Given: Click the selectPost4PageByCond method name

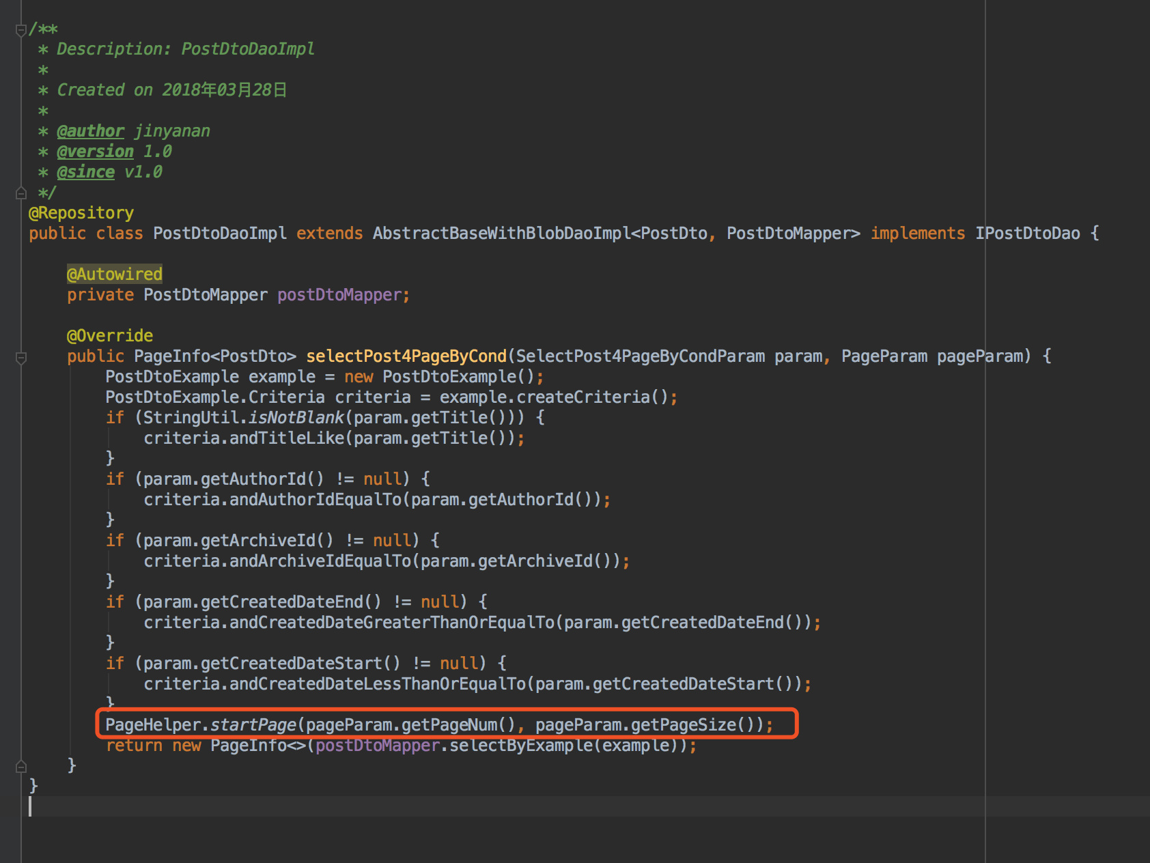Looking at the screenshot, I should tap(406, 356).
